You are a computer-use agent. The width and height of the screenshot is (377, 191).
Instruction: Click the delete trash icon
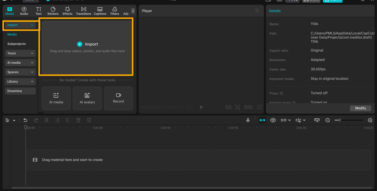(78, 120)
